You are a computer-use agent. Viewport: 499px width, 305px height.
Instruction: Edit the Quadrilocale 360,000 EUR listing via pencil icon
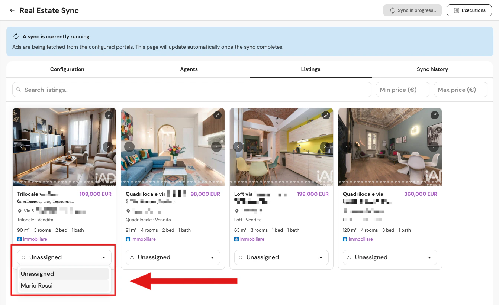435,115
